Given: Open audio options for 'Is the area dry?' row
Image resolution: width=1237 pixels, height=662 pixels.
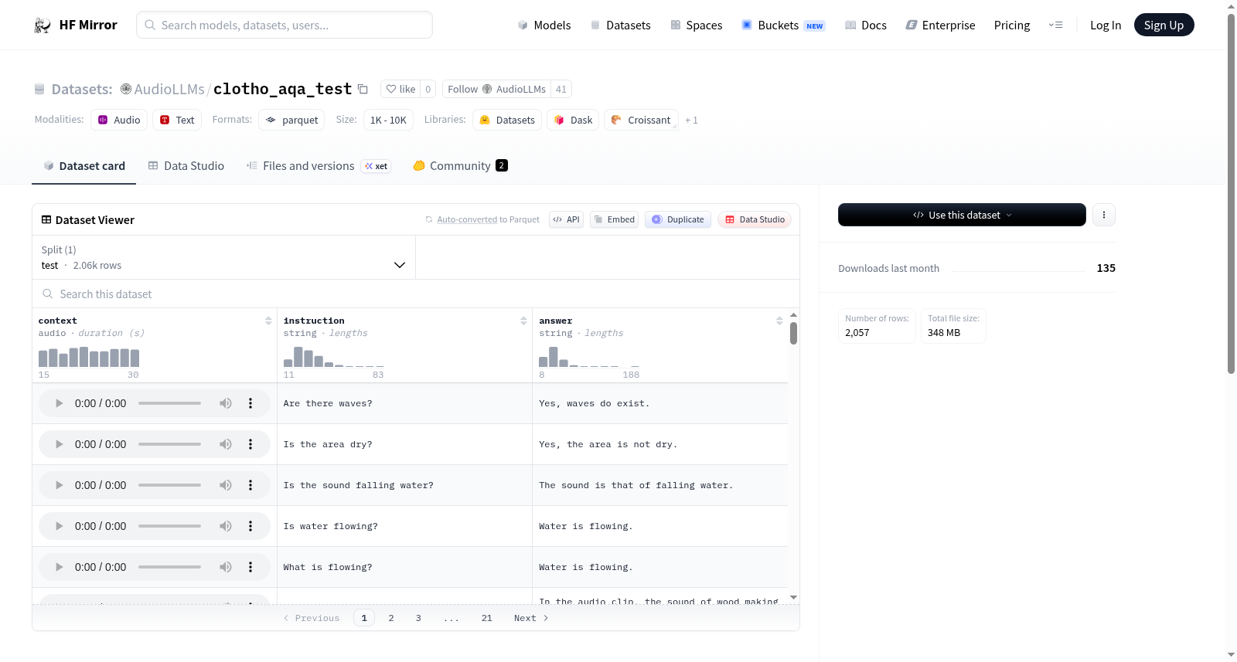Looking at the screenshot, I should tap(250, 444).
